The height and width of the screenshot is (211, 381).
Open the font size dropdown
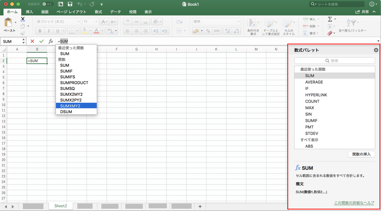click(x=96, y=22)
